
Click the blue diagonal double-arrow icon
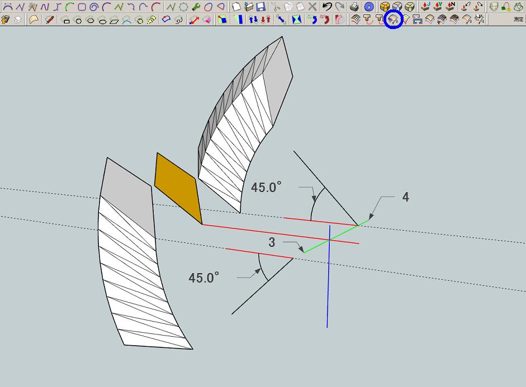click(x=281, y=20)
